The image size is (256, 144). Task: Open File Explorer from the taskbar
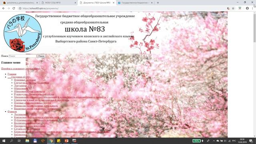pyautogui.click(x=27, y=141)
